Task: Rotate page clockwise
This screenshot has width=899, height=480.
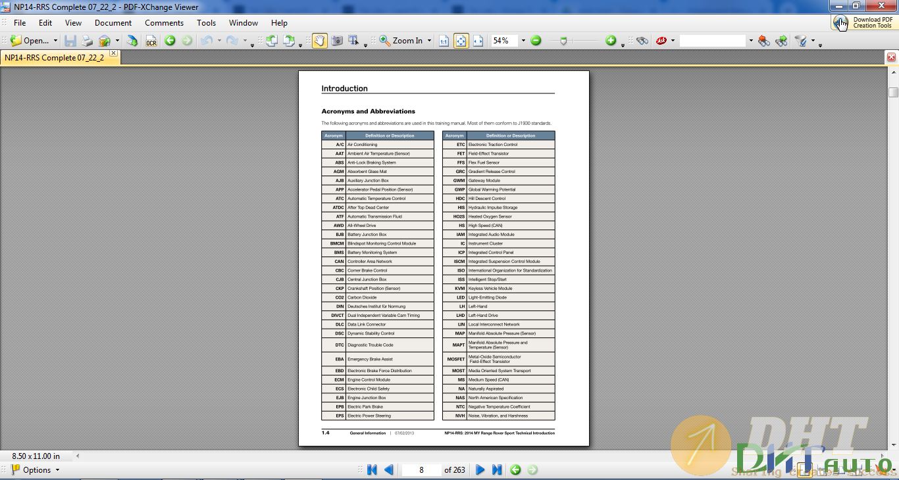Action: tap(289, 41)
